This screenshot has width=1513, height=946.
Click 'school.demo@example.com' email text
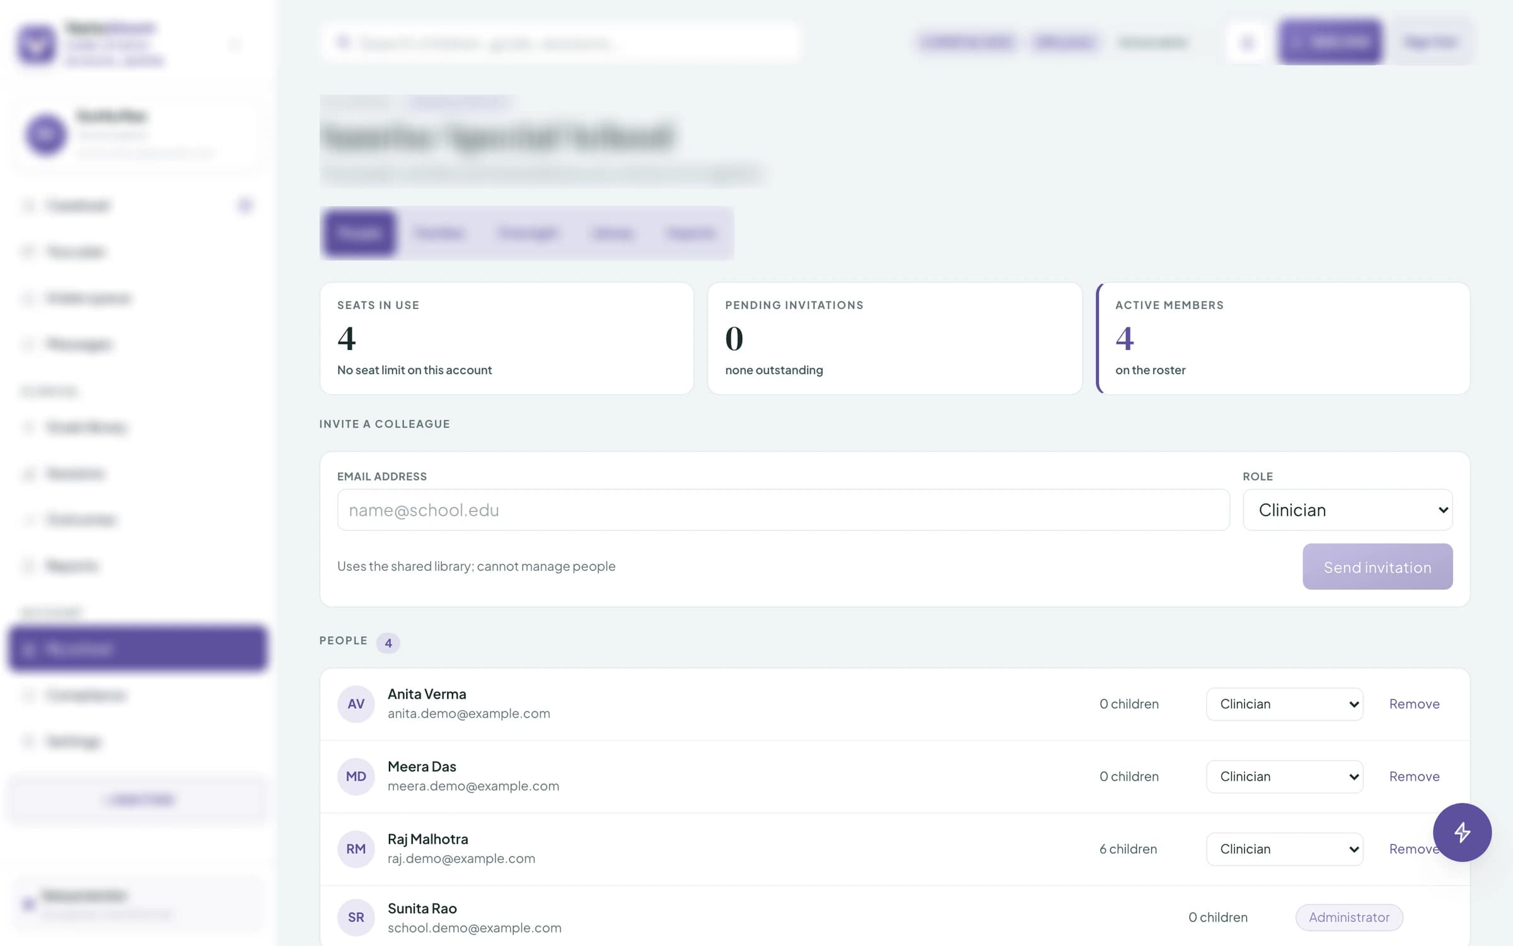point(474,928)
